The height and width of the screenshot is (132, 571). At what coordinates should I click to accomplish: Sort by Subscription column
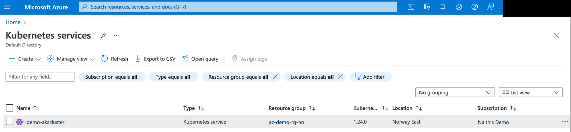point(497,108)
